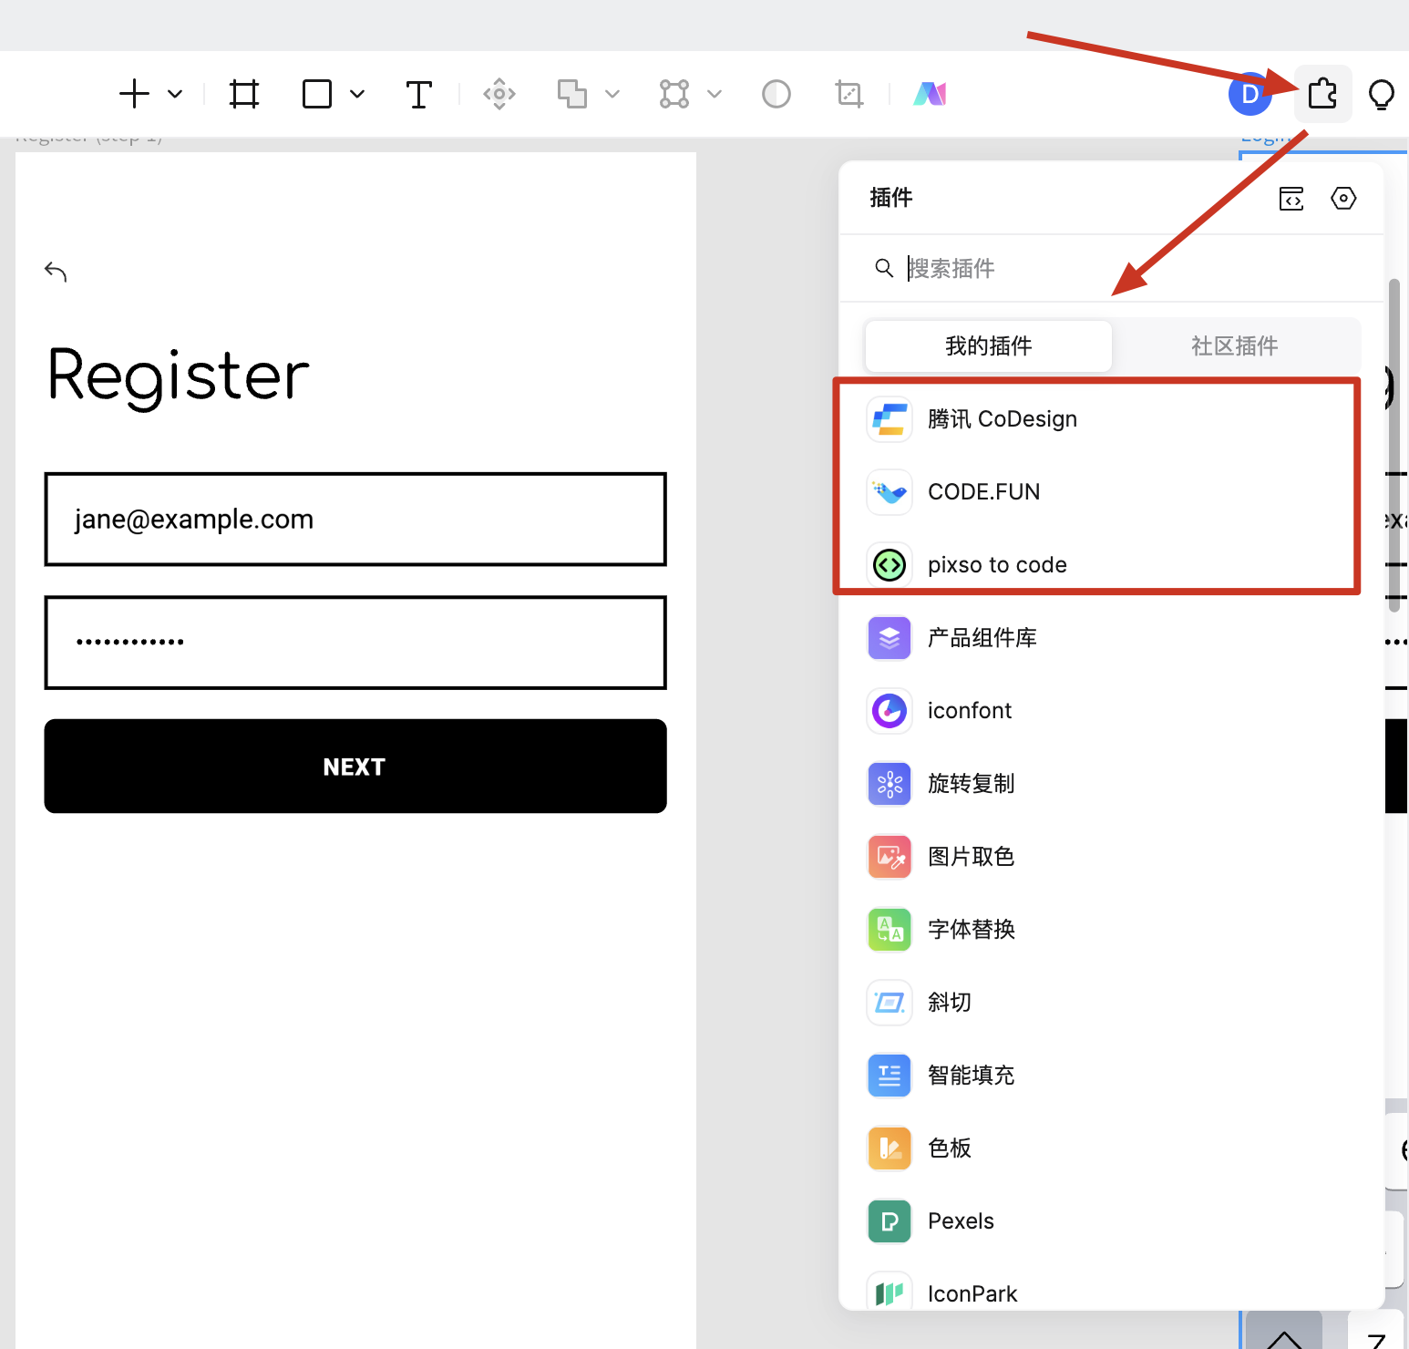
Task: Open the iconfont plugin
Action: (1112, 711)
